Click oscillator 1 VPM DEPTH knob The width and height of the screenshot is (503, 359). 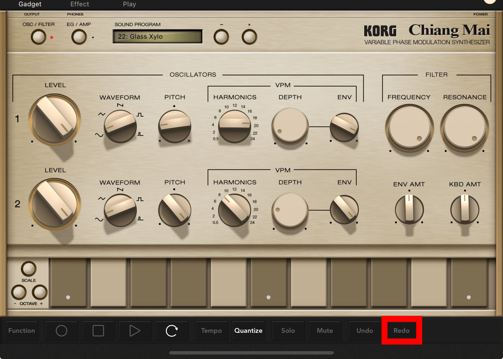pyautogui.click(x=290, y=125)
